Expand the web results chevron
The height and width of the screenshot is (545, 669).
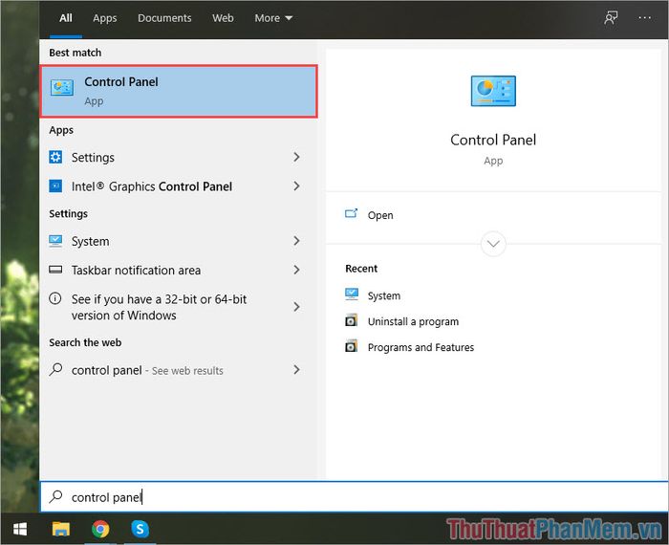click(296, 370)
